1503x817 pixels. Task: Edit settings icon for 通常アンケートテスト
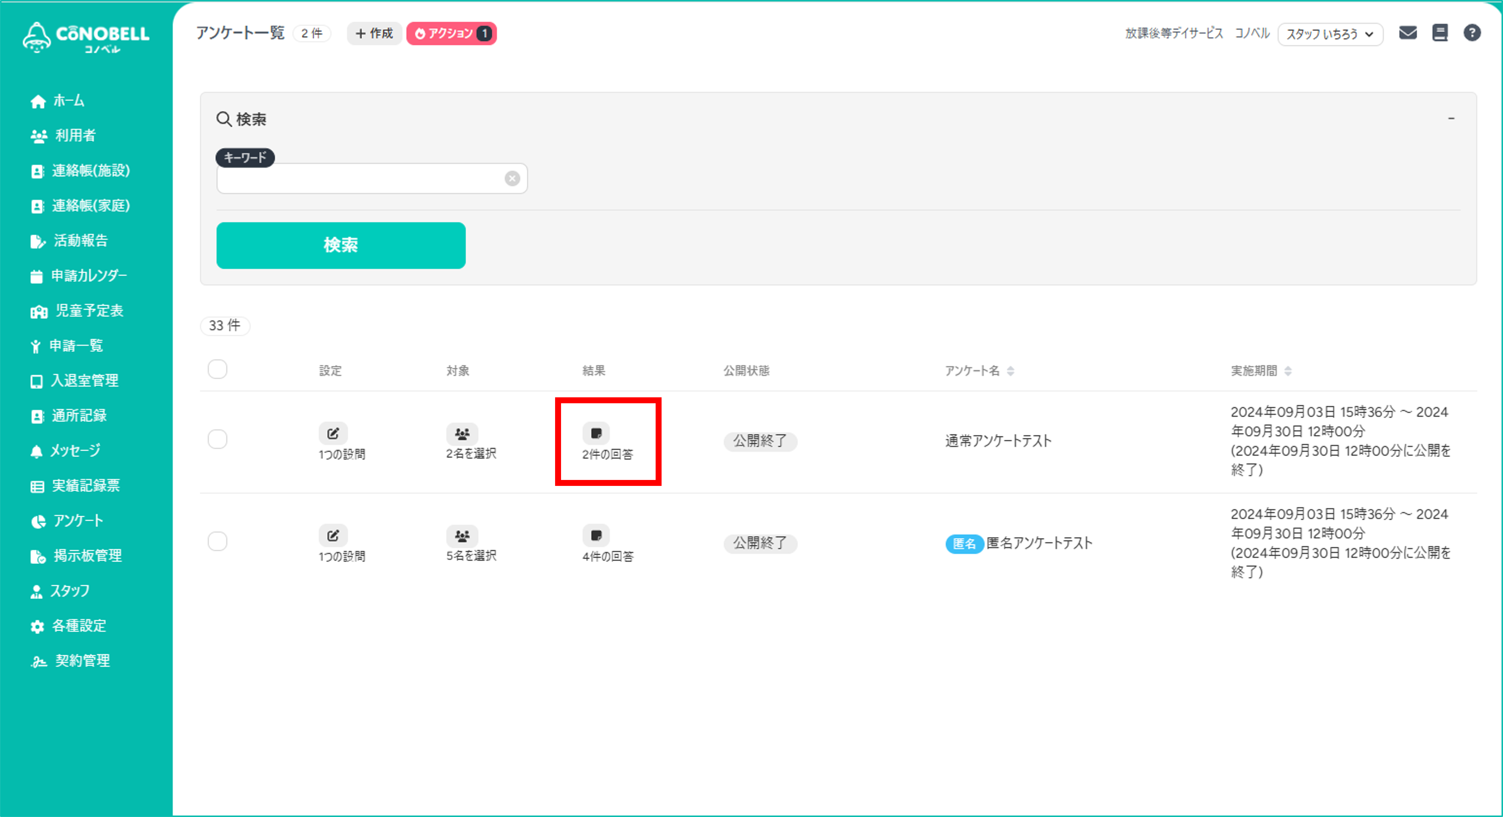(333, 433)
